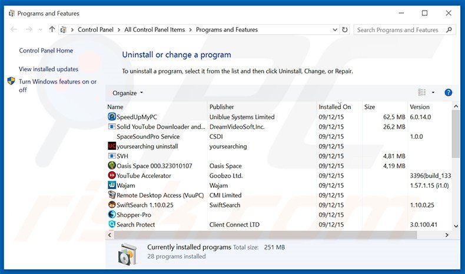Click the scroll up arrow

pyautogui.click(x=456, y=106)
